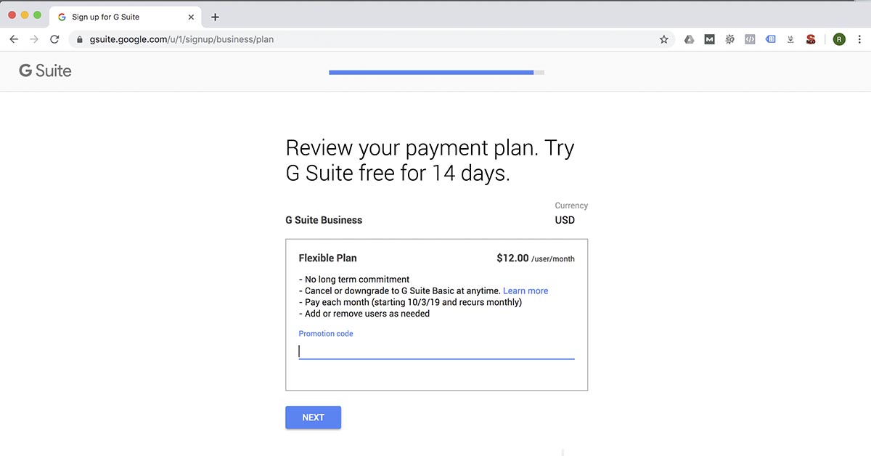Click the blue tag-shaped extension icon
The height and width of the screenshot is (456, 871).
tap(771, 38)
